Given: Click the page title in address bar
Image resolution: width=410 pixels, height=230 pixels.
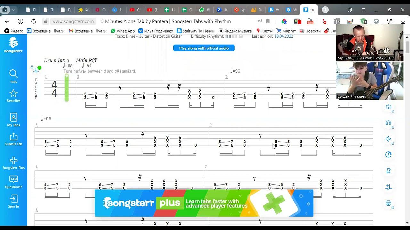Looking at the screenshot, I should 166,21.
